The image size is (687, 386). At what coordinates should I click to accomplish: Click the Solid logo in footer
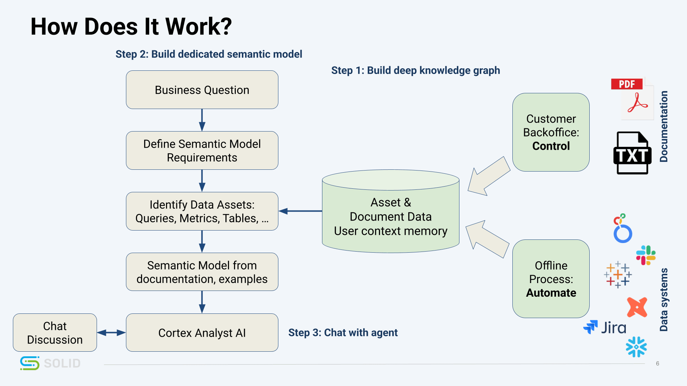(50, 363)
